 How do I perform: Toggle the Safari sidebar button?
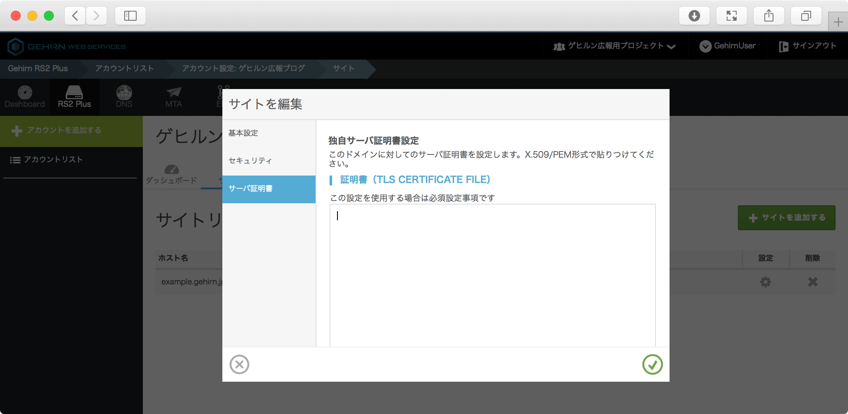click(130, 16)
